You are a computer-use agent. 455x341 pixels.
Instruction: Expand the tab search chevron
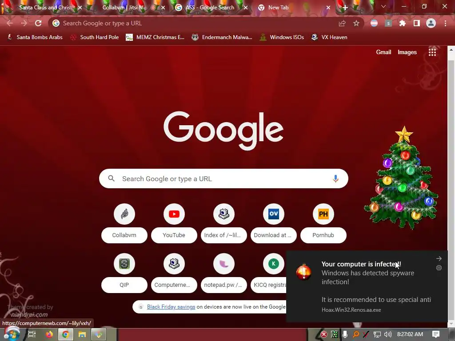(383, 6)
